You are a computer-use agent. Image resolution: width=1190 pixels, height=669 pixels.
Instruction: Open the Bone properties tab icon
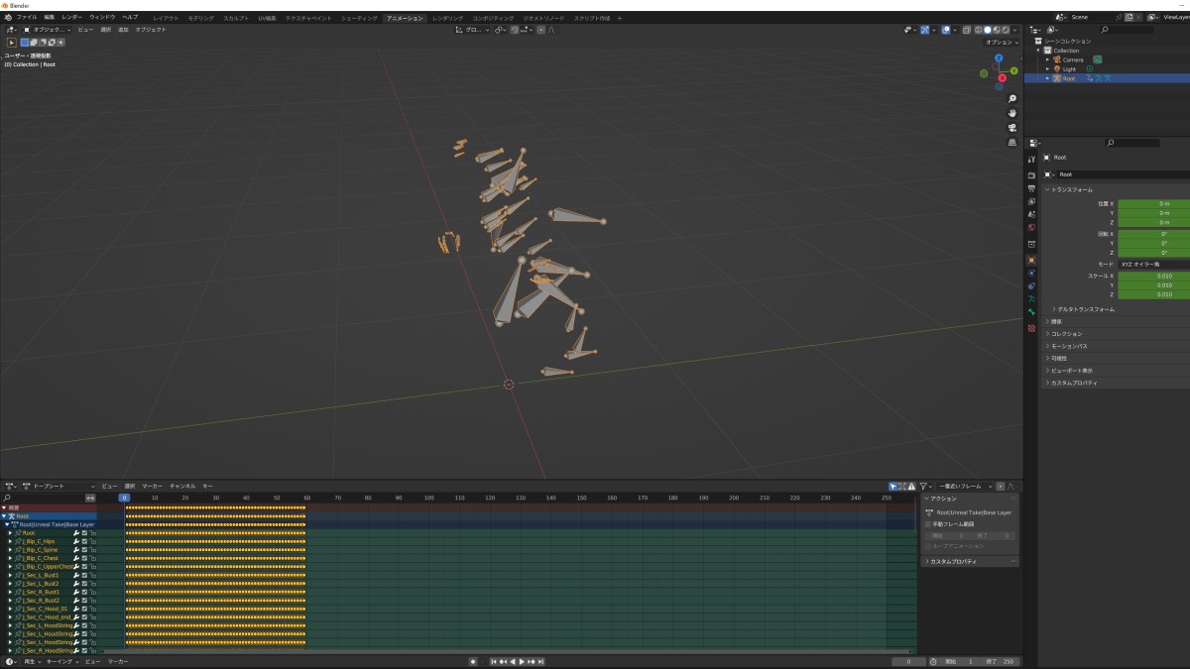click(1031, 311)
